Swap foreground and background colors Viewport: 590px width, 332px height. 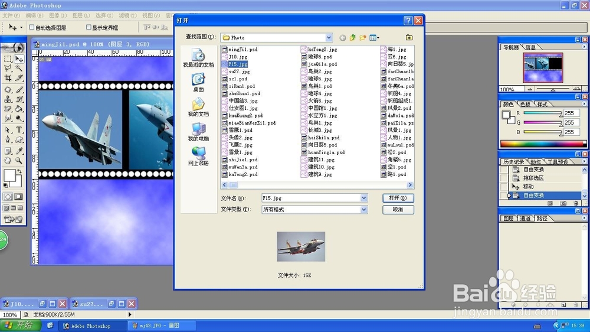click(19, 172)
